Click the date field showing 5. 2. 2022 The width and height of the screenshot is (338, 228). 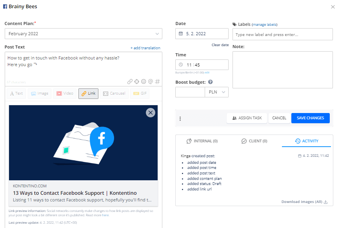(x=202, y=34)
